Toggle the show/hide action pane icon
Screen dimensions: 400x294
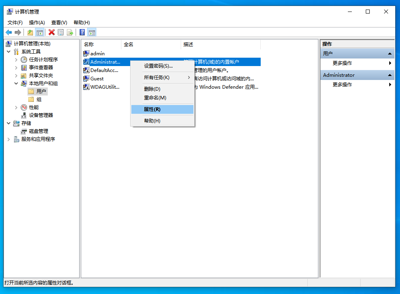coord(92,32)
